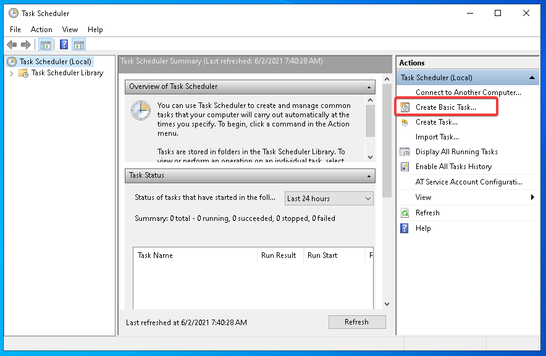
Task: Collapse the Overview of Task Scheduler section
Action: pos(369,87)
